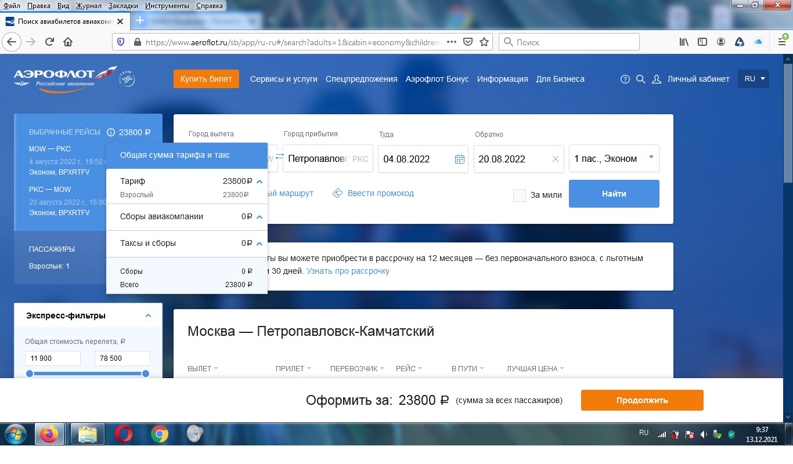
Task: Clear the return date with X icon
Action: (x=556, y=159)
